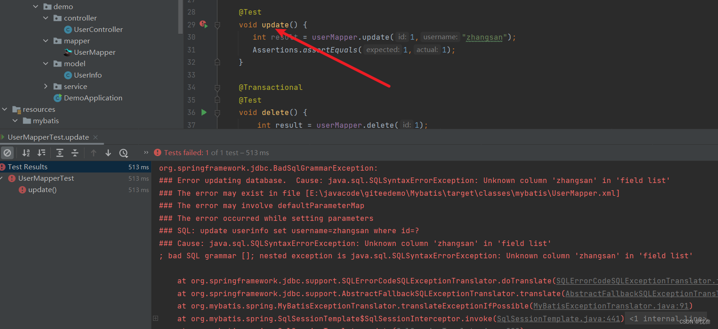Open DemoApplication class in project tree
Screen dimensions: 718x329
coord(93,98)
